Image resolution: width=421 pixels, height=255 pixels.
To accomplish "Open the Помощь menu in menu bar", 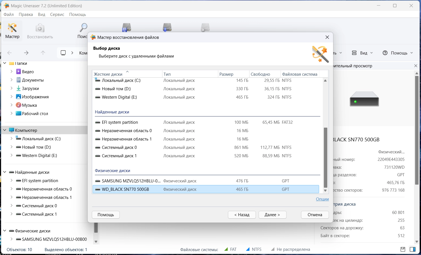I will pos(78,15).
